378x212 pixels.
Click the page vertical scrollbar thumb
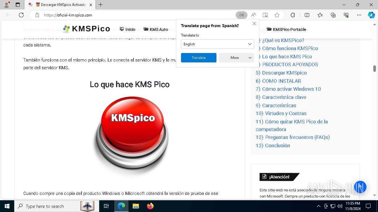(374, 68)
